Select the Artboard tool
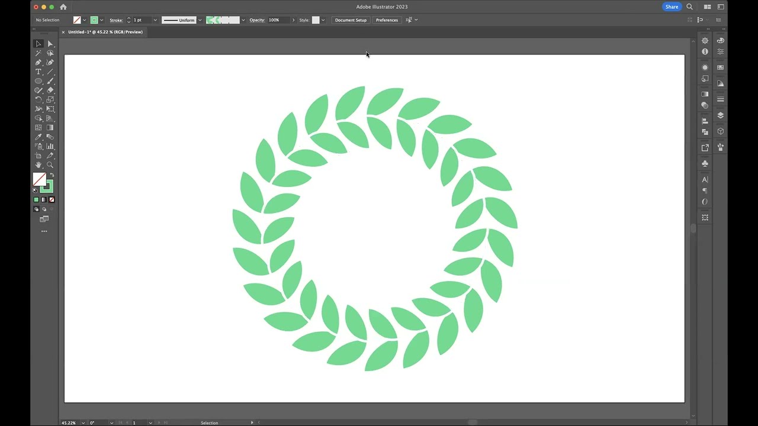This screenshot has width=758, height=426. (38, 156)
